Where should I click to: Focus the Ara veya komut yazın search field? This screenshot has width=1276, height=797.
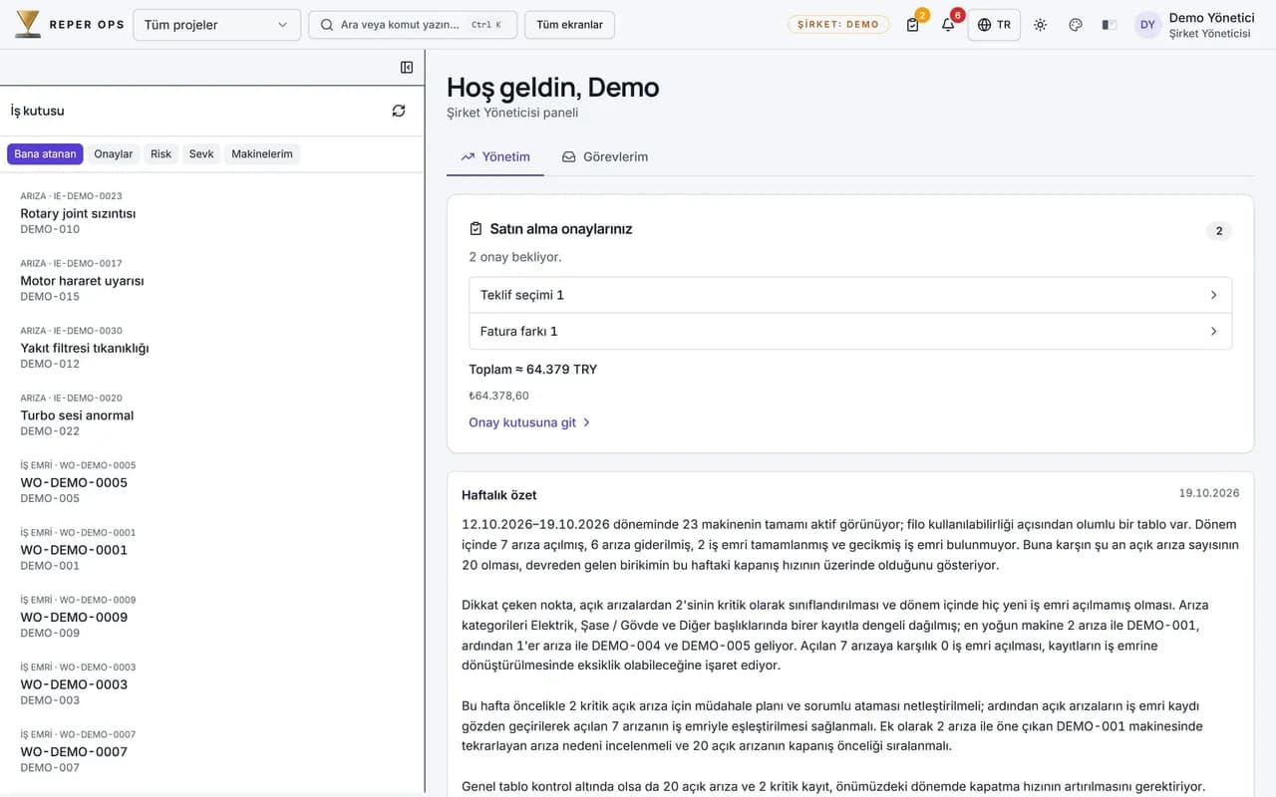pyautogui.click(x=413, y=25)
